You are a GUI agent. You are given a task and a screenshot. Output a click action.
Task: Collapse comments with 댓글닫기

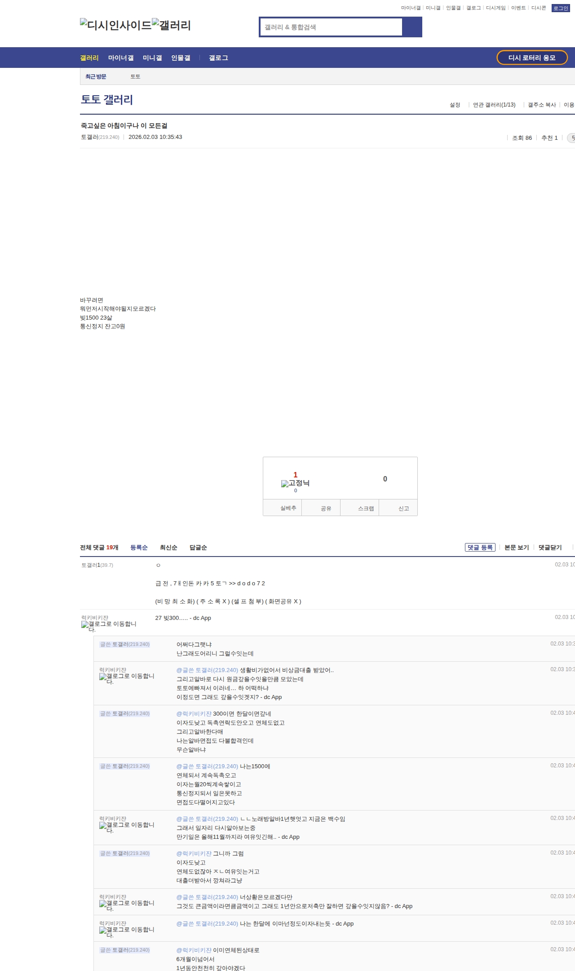(x=550, y=548)
